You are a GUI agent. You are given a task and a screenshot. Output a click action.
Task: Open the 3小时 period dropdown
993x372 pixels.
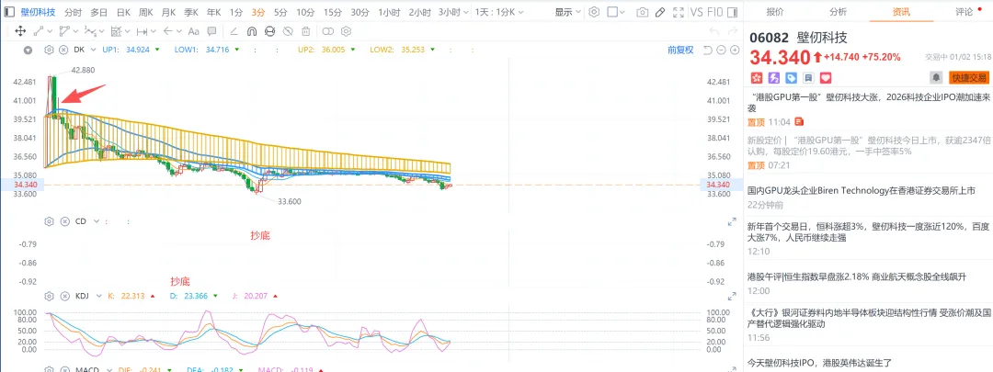pyautogui.click(x=454, y=12)
